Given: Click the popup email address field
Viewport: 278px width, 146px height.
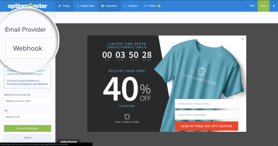Looking at the screenshot, I should tap(206, 104).
